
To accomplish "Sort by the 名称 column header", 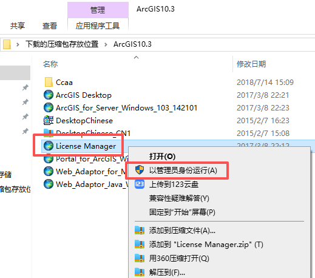I will pos(50,64).
